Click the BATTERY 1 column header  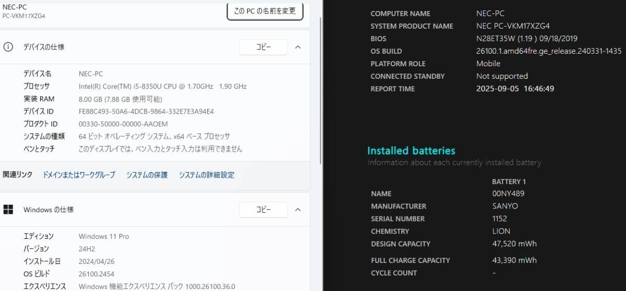(x=509, y=181)
